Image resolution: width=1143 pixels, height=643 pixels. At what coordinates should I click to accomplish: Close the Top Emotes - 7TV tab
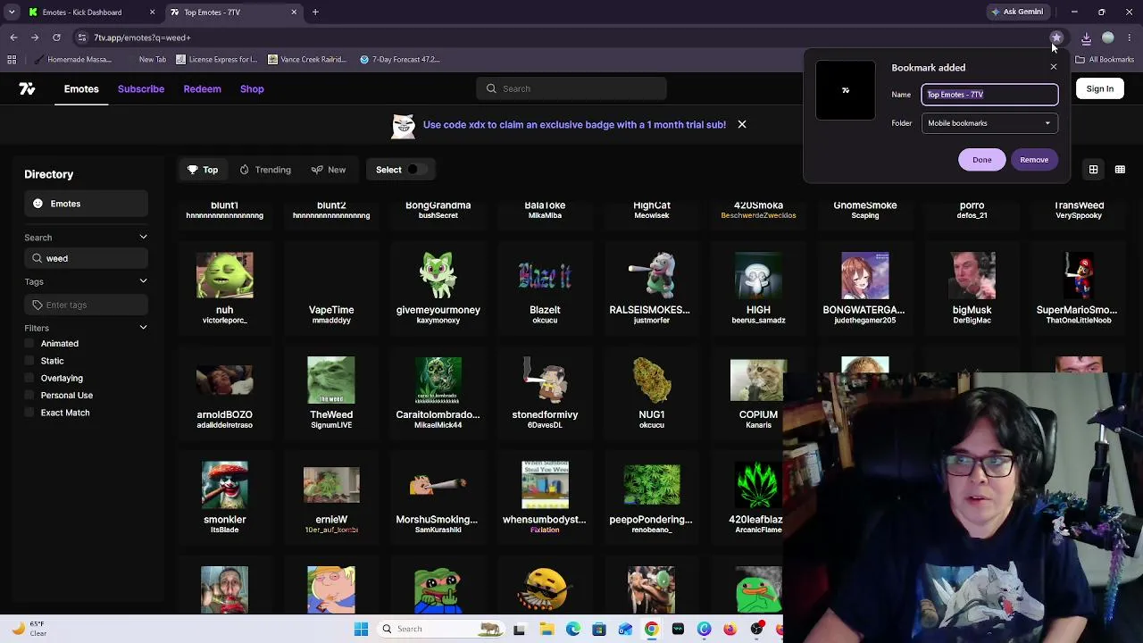[x=294, y=12]
